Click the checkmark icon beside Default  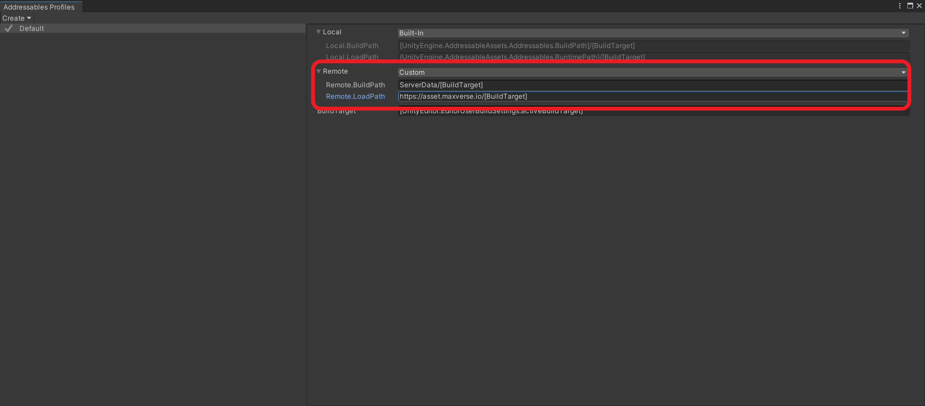point(9,28)
